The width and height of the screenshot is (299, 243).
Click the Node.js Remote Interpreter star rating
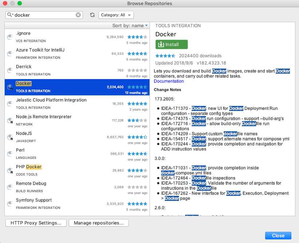tap(137, 120)
